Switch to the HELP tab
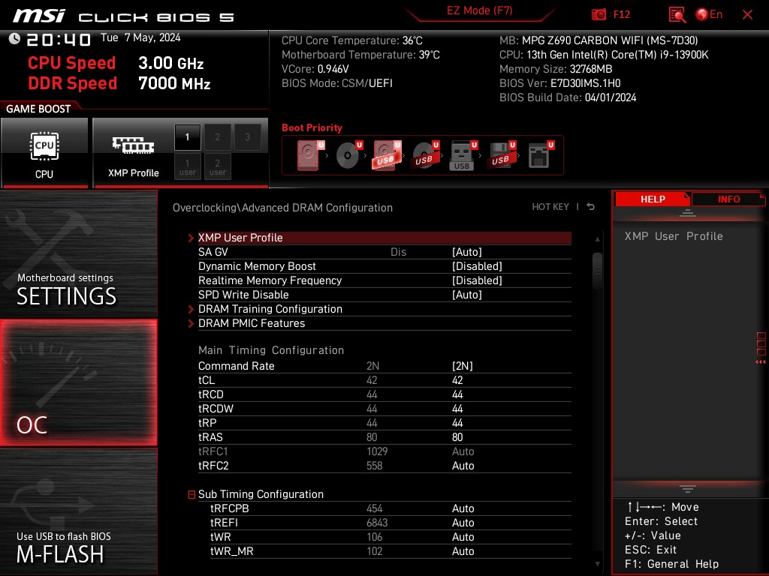This screenshot has height=576, width=769. tap(653, 199)
